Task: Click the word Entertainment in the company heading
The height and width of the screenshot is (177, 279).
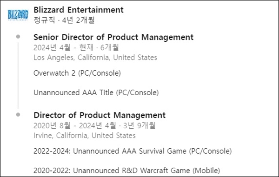Action: [95, 10]
